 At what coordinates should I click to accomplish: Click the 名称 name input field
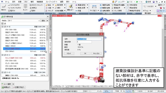89,39
